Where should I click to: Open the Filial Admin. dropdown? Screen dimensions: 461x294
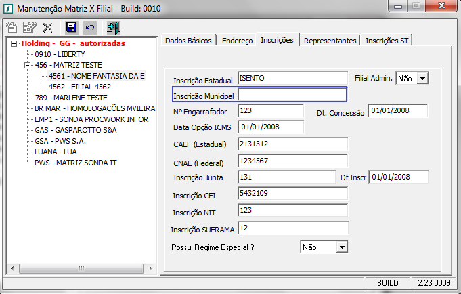point(422,79)
